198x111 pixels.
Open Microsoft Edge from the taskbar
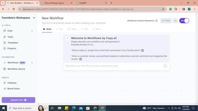pyautogui.click(x=74, y=108)
